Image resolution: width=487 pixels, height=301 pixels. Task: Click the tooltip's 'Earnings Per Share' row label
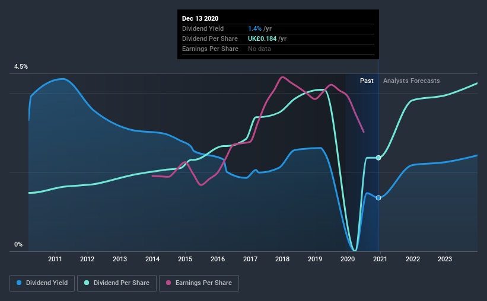[210, 49]
